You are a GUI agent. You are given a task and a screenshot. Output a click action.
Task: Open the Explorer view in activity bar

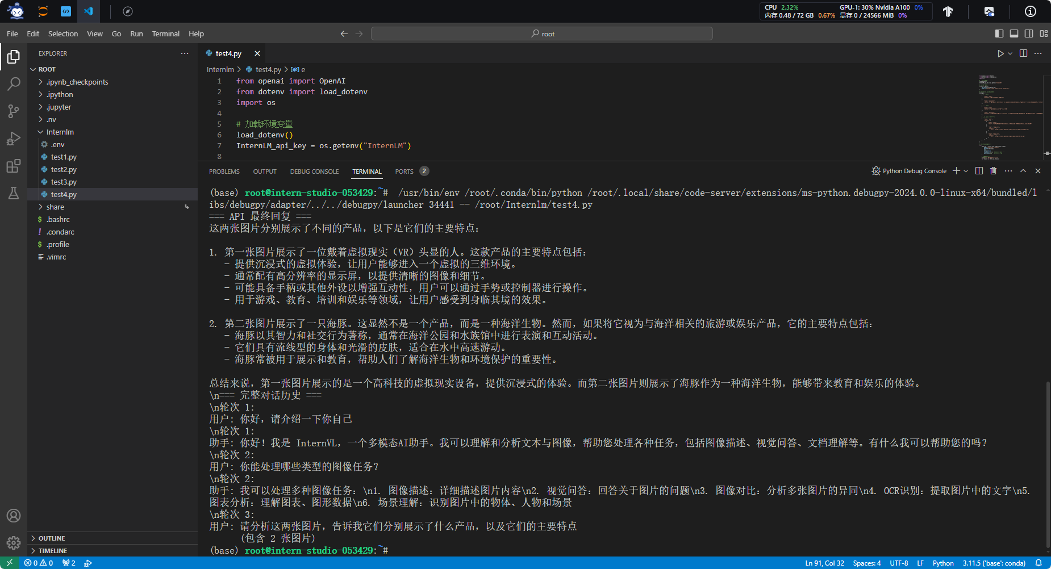pyautogui.click(x=14, y=57)
